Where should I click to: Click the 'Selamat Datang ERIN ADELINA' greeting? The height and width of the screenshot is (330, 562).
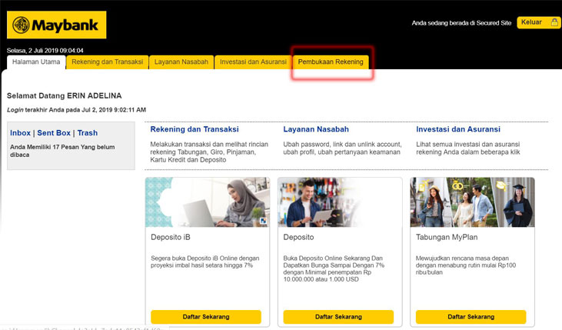point(64,96)
